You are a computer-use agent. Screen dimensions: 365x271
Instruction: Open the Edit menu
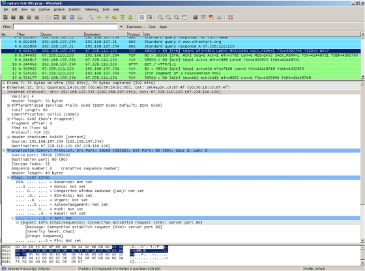(14, 9)
